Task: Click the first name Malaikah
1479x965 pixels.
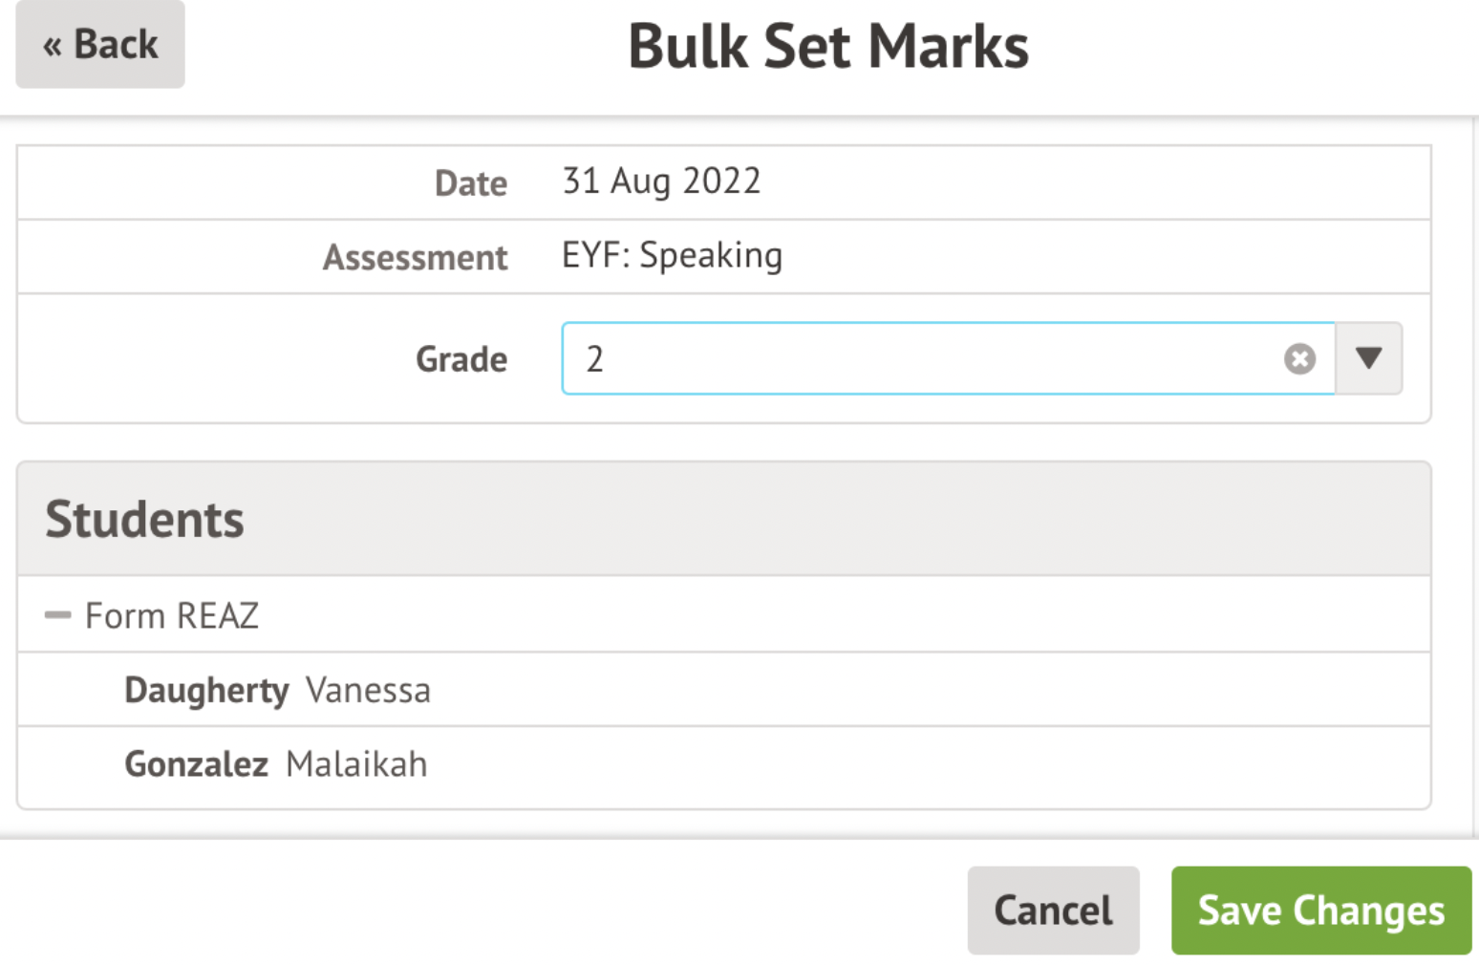Action: tap(356, 764)
